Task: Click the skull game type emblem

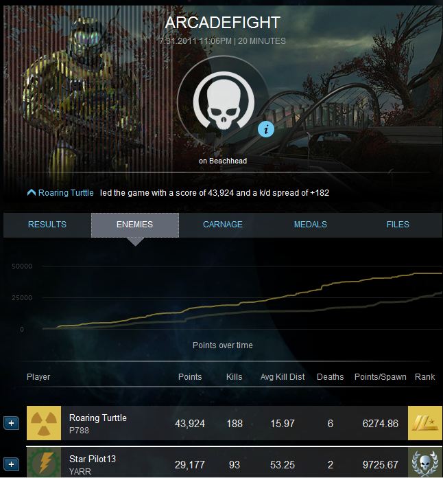Action: 224,100
